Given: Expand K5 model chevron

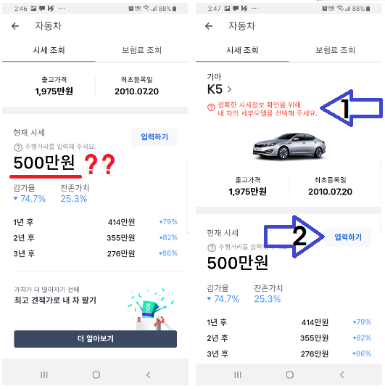Looking at the screenshot, I should 229,89.
